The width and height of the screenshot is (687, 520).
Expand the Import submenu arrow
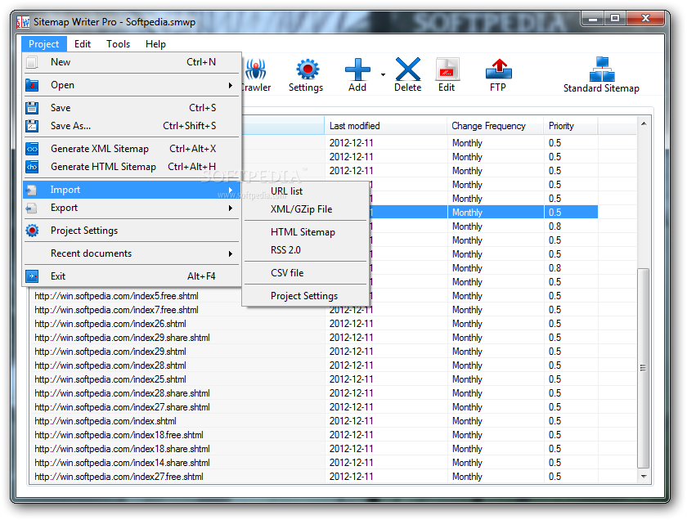click(231, 190)
